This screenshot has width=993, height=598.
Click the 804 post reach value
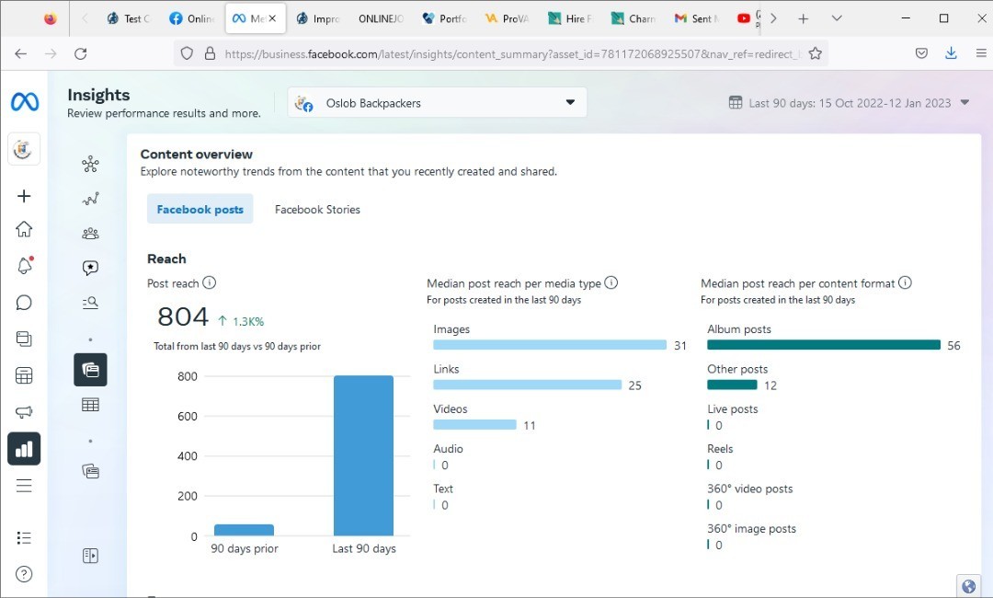183,316
